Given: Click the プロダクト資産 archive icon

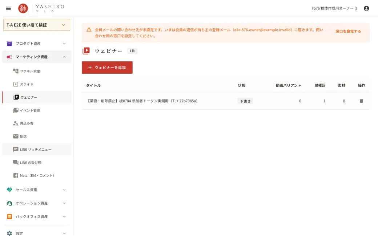Looking at the screenshot, I should point(9,43).
